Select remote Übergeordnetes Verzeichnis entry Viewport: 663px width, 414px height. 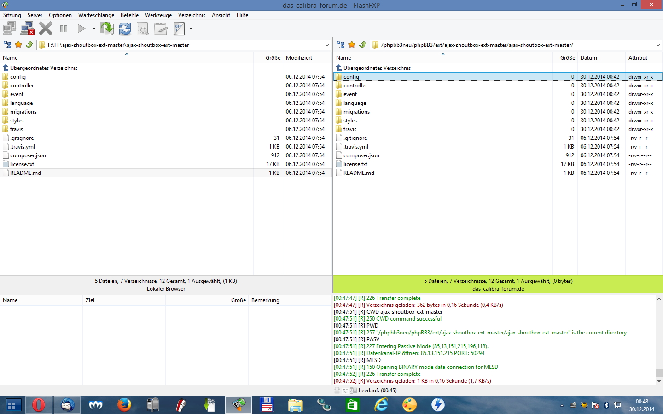click(377, 68)
